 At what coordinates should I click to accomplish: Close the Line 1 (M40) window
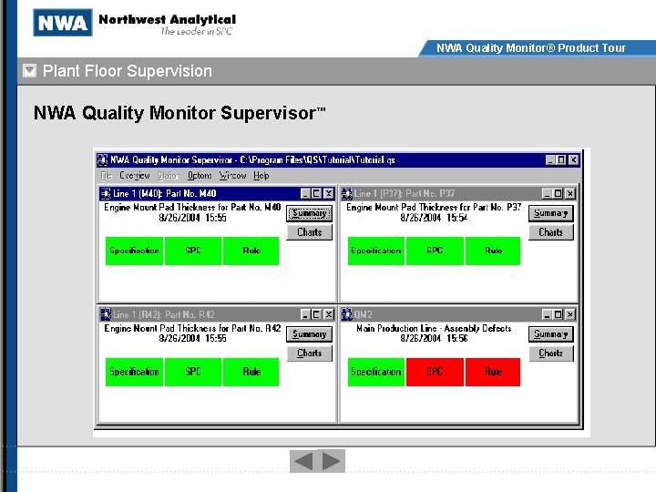[x=329, y=194]
